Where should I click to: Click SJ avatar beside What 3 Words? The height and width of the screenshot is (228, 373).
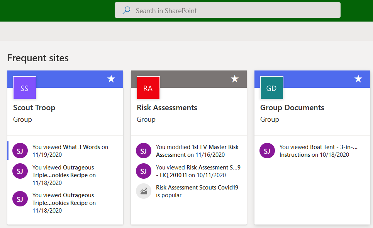20,151
